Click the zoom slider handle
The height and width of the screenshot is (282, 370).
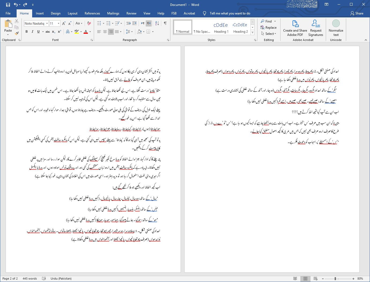335,279
